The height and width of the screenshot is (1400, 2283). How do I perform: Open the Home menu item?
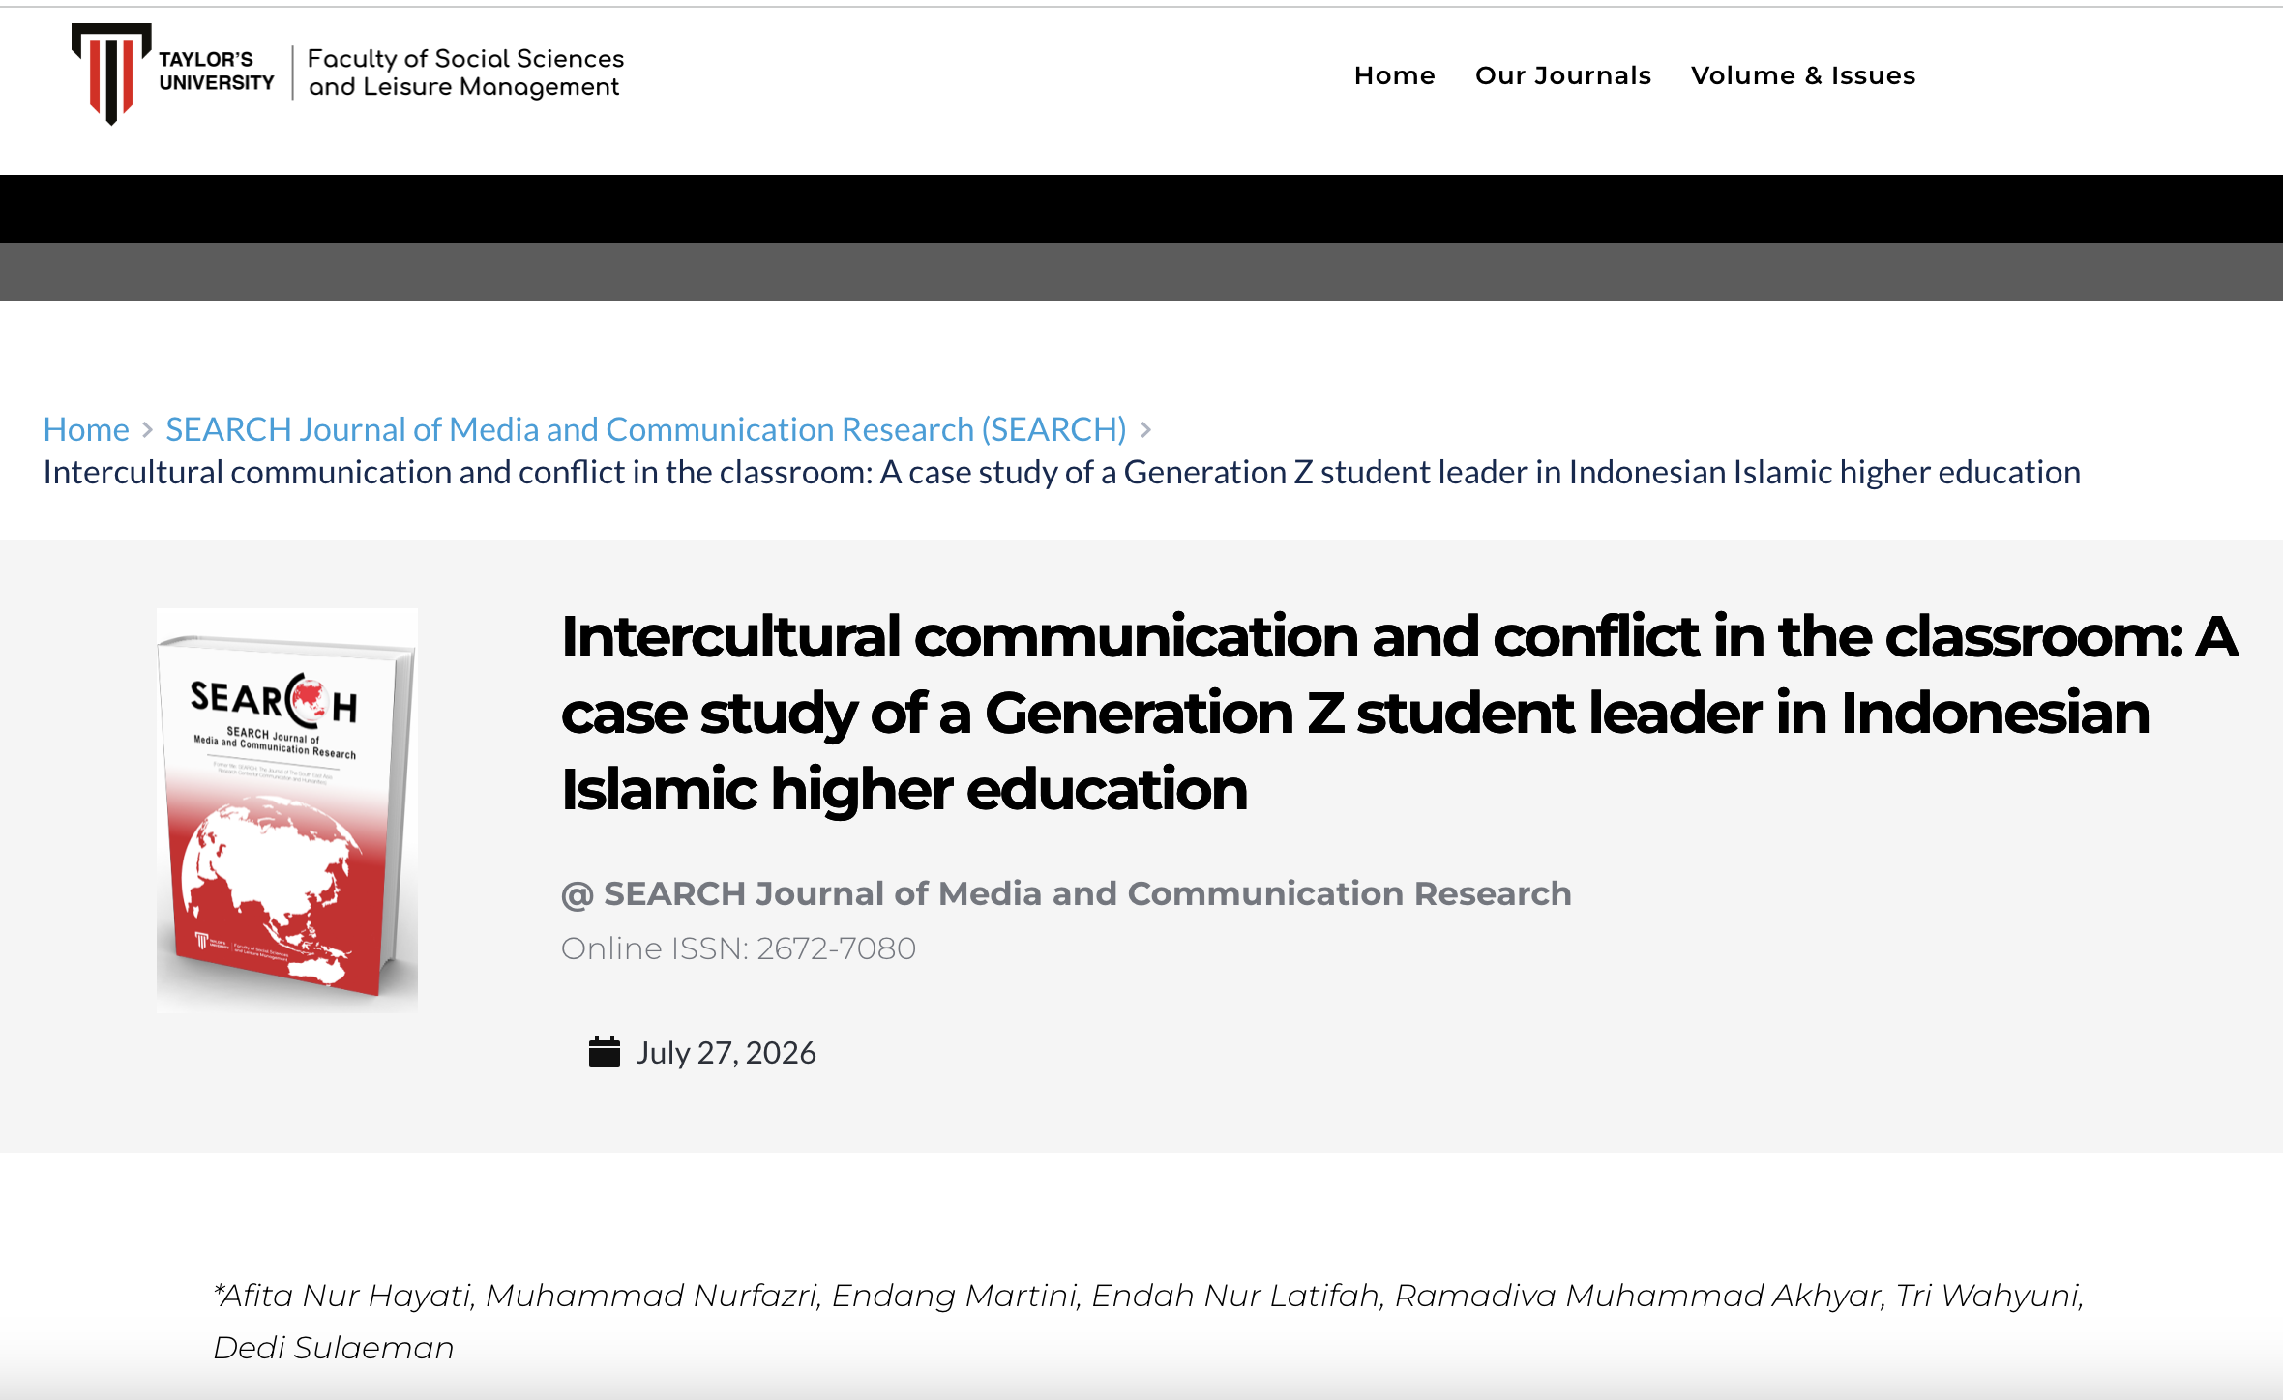[x=1394, y=75]
